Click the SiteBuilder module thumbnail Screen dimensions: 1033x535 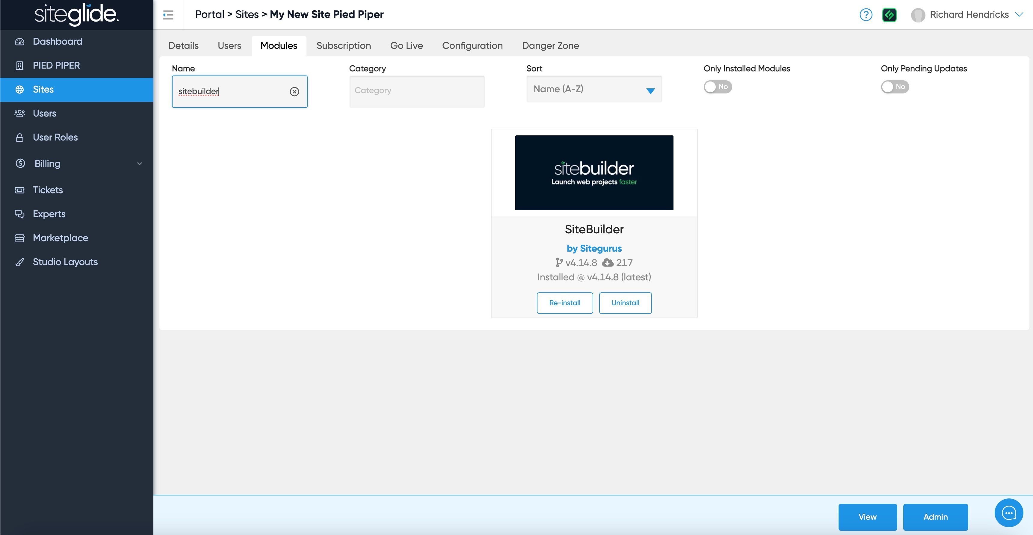(x=594, y=173)
